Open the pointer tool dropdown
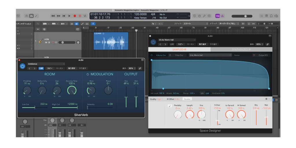The image size is (296, 148). click(154, 24)
